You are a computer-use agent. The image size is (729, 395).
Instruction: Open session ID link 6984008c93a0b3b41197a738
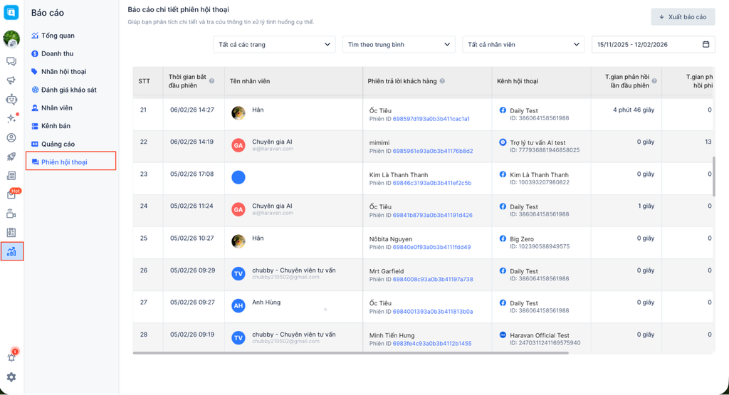click(x=433, y=280)
